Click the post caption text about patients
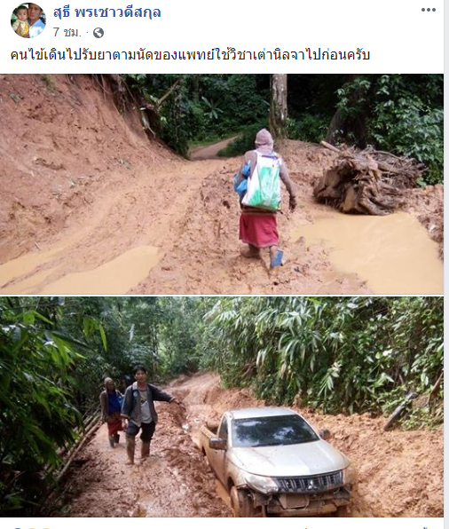The height and width of the screenshot is (529, 449). 190,55
